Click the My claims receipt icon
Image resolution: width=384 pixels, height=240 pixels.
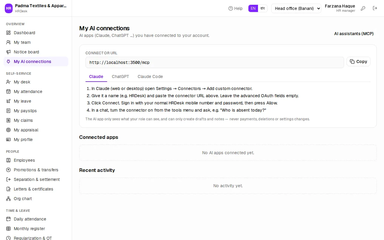click(x=8, y=120)
